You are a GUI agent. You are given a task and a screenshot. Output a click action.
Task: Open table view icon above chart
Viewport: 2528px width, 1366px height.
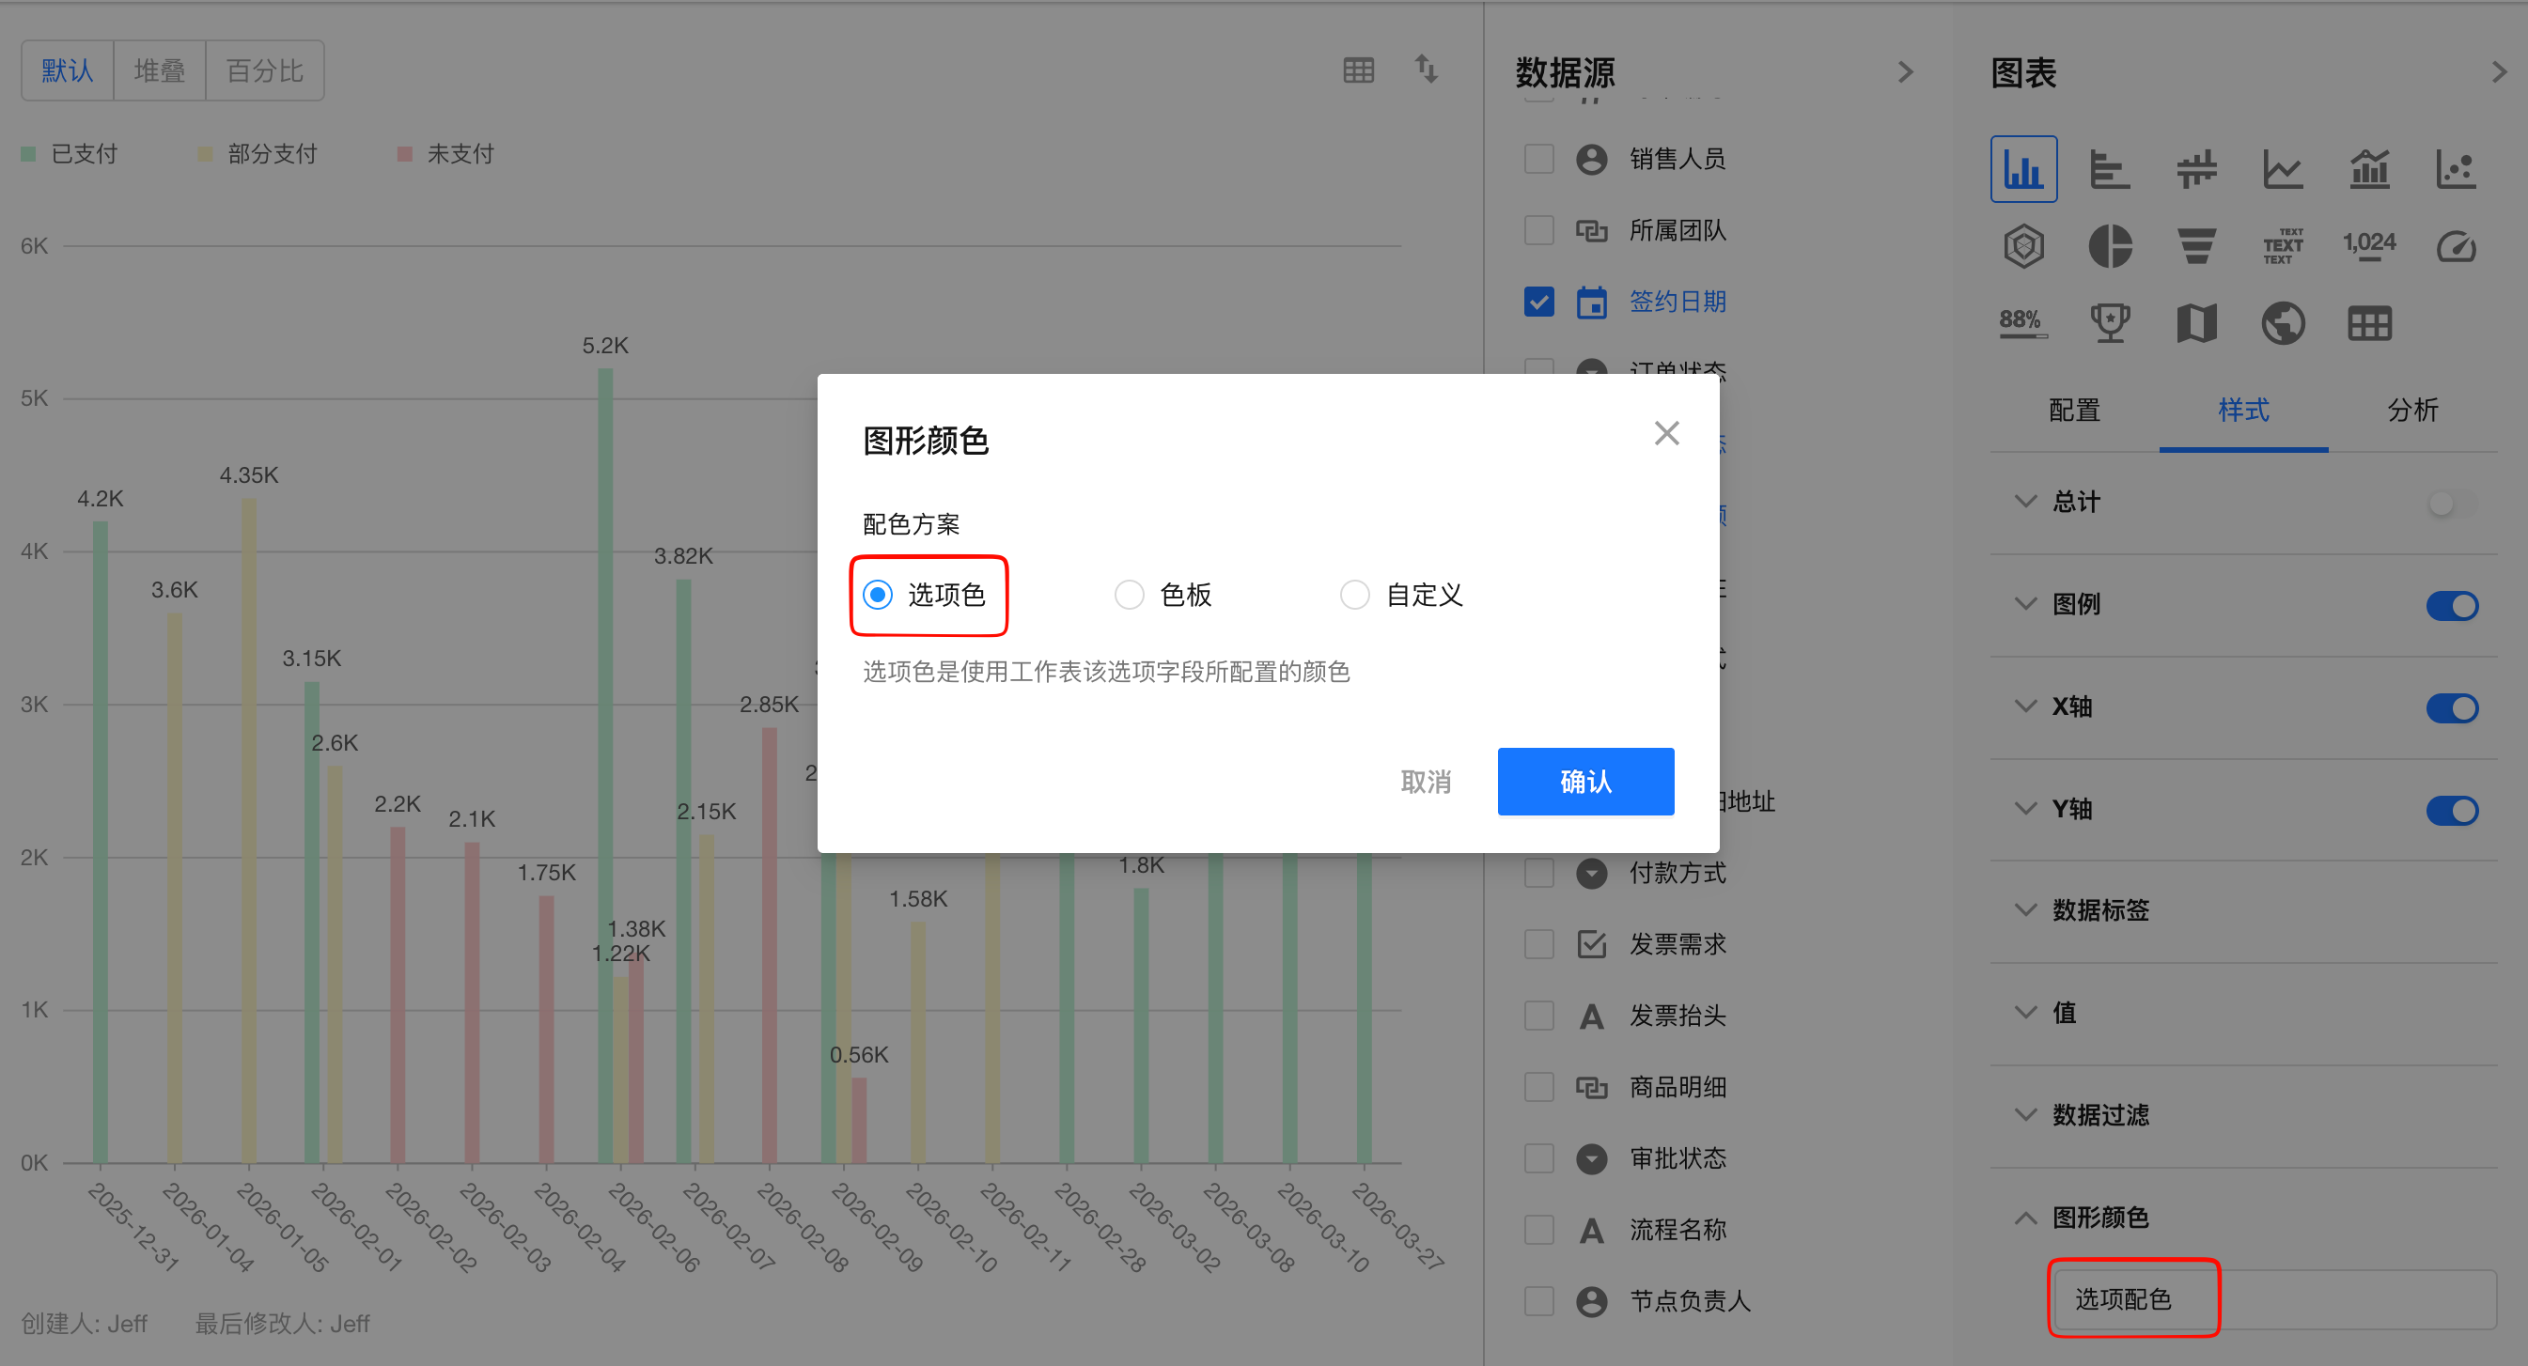click(1358, 70)
